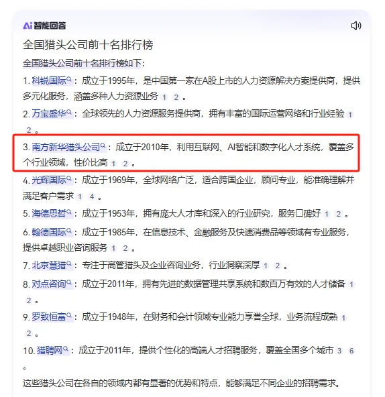Viewport: 385px width, 397px height.
Task: Click the text 成立于1948年
Action: (108, 317)
